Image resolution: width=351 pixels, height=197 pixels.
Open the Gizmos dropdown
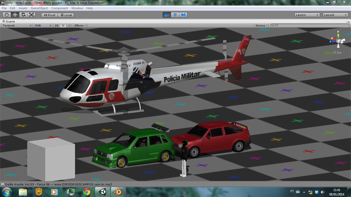262,25
